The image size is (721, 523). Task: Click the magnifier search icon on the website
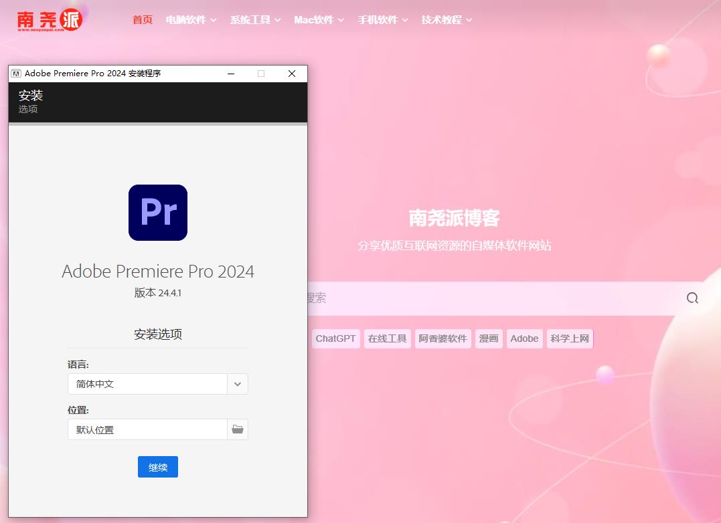(x=692, y=298)
